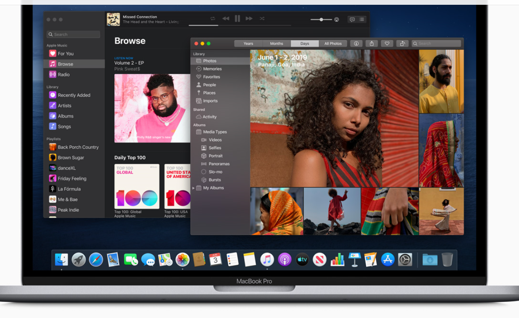The width and height of the screenshot is (519, 318).
Task: Open Back Porch Country playlist
Action: [x=74, y=147]
